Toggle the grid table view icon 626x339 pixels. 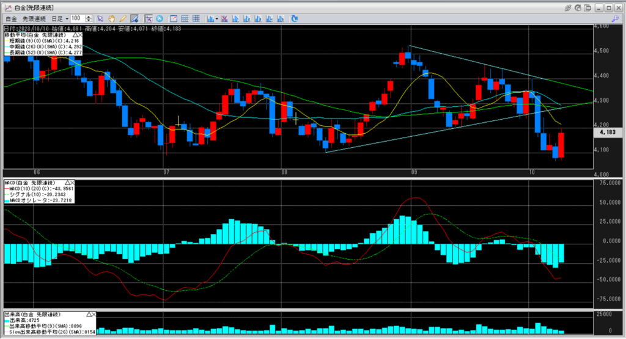pos(196,19)
